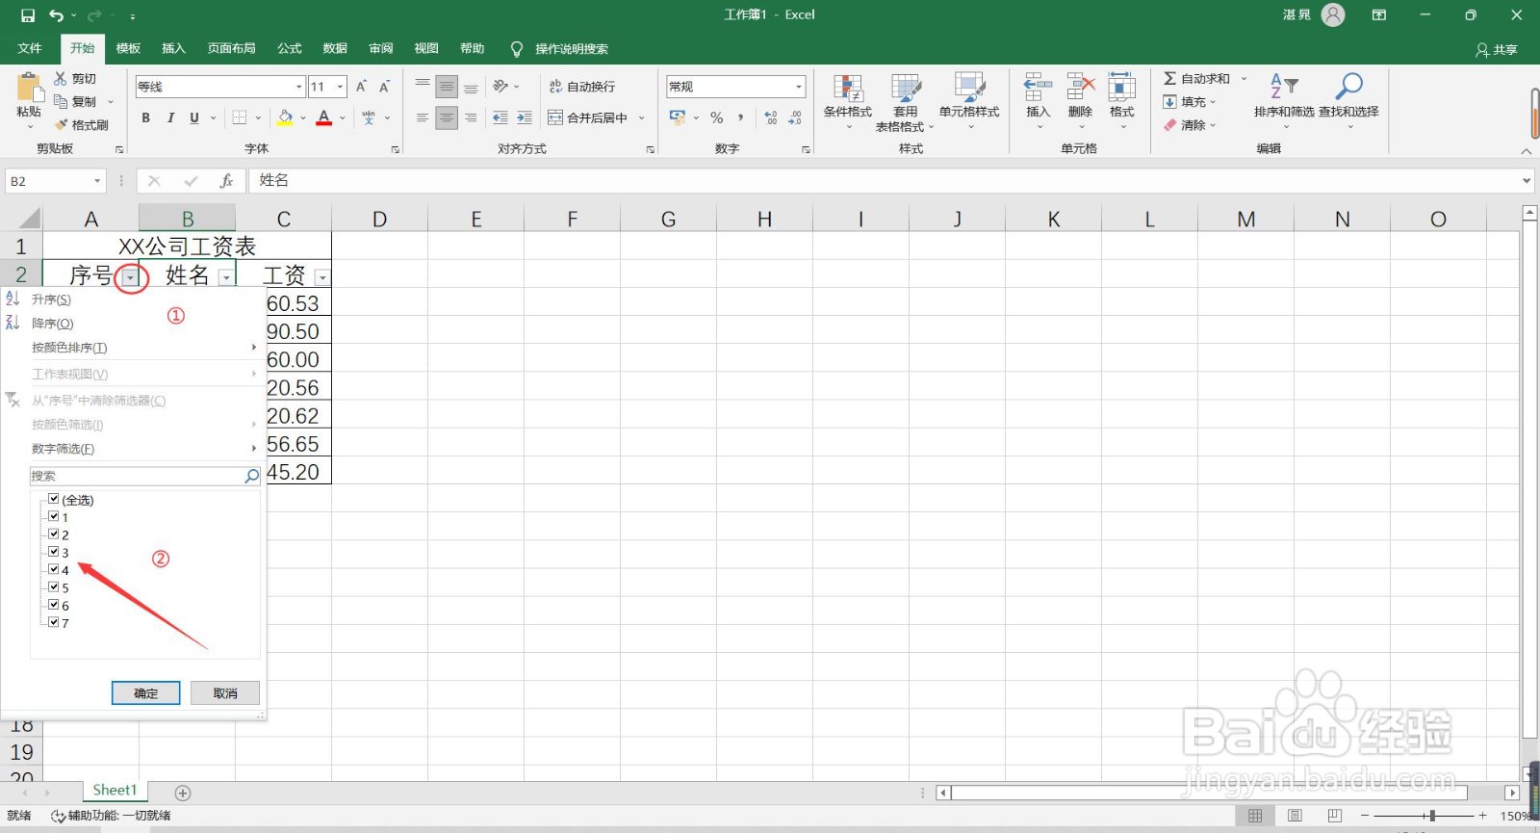Click the red font color swatch
This screenshot has width=1540, height=833.
(x=324, y=117)
